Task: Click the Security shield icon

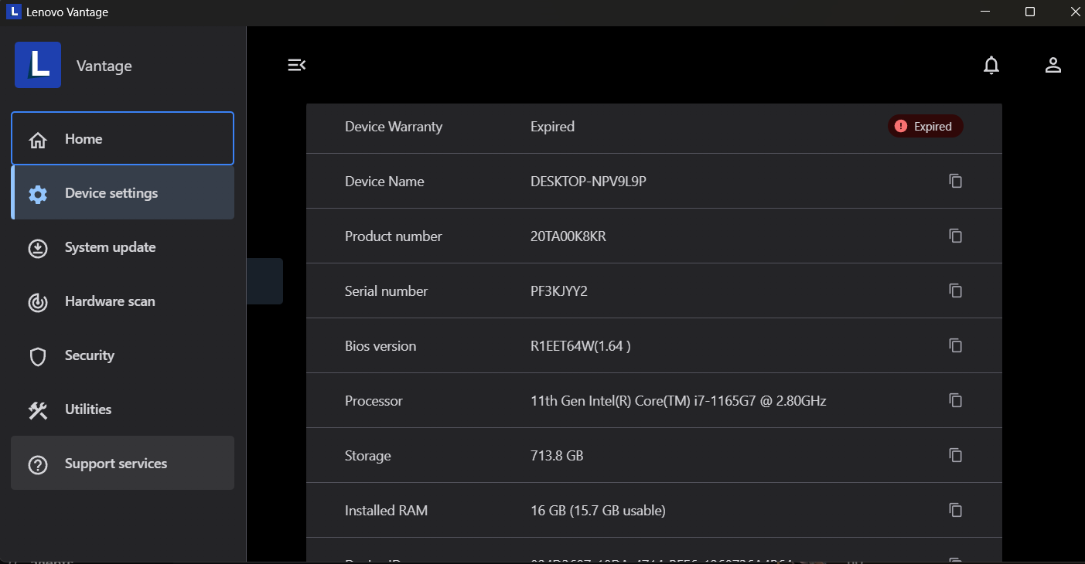Action: click(x=38, y=356)
